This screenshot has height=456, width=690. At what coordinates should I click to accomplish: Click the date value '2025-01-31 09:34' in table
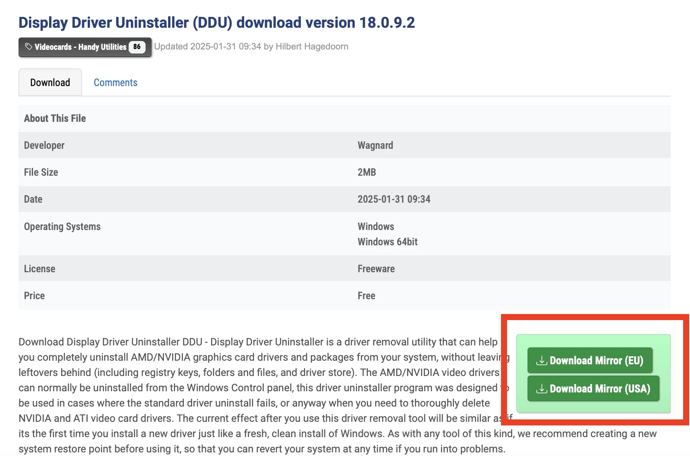click(x=394, y=199)
